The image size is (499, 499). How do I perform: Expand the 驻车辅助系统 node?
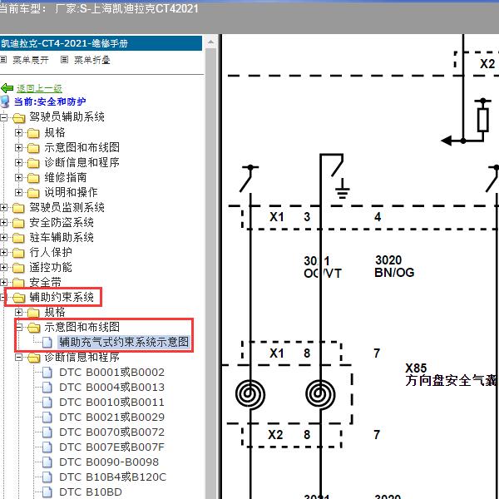click(x=3, y=237)
